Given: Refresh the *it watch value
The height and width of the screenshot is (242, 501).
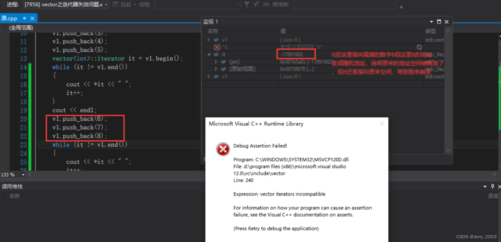Looking at the screenshot, I should pos(419,47).
